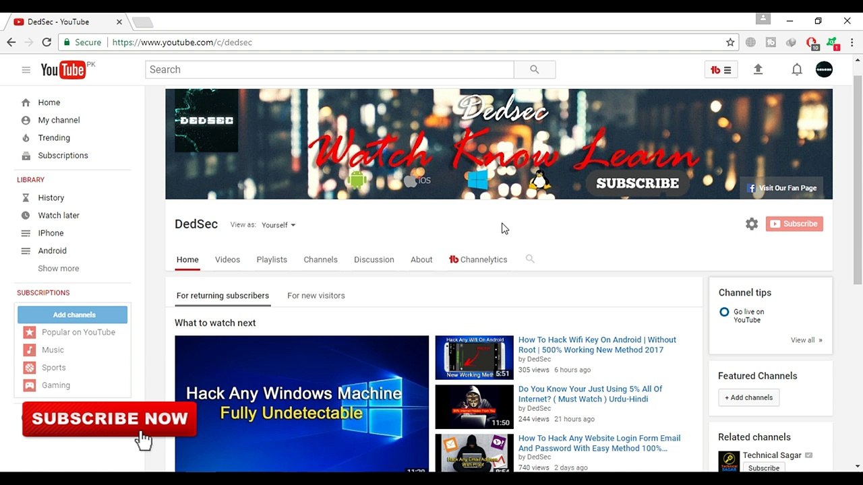Open the Wifi Key on Android video thumbnail
This screenshot has height=485, width=863.
(x=474, y=357)
